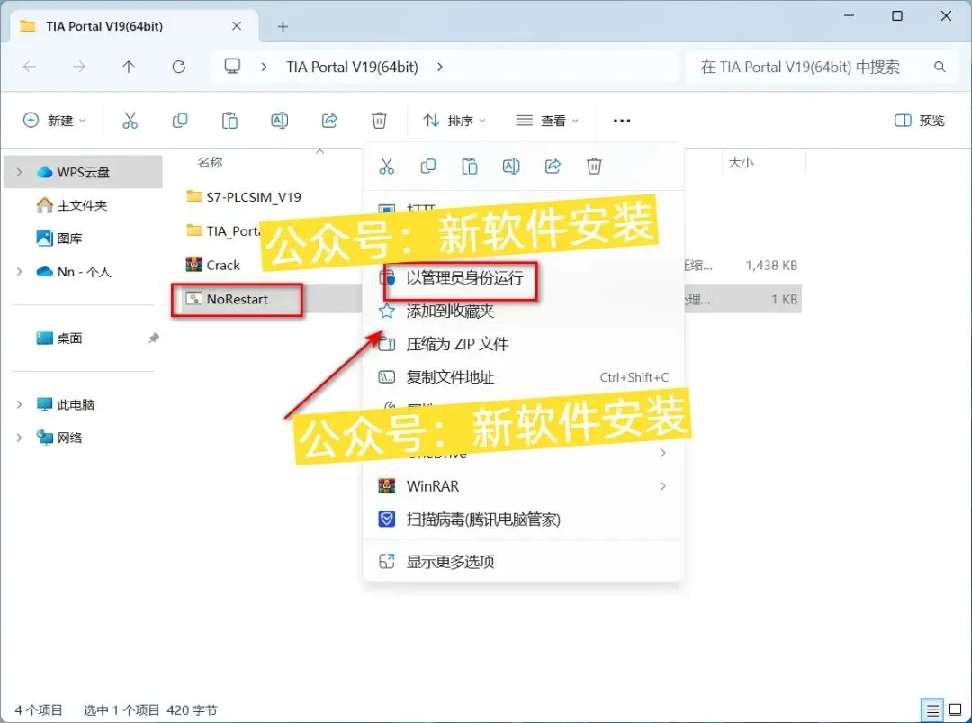Unpin 桌面 using its pin icon
This screenshot has width=972, height=723.
pos(154,338)
